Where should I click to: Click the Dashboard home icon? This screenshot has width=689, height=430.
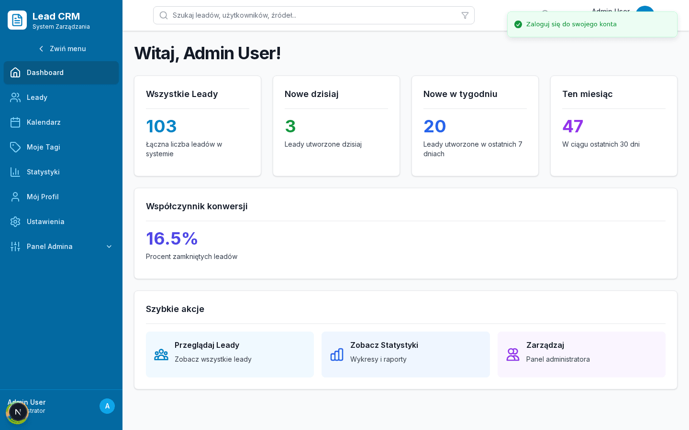tap(15, 73)
